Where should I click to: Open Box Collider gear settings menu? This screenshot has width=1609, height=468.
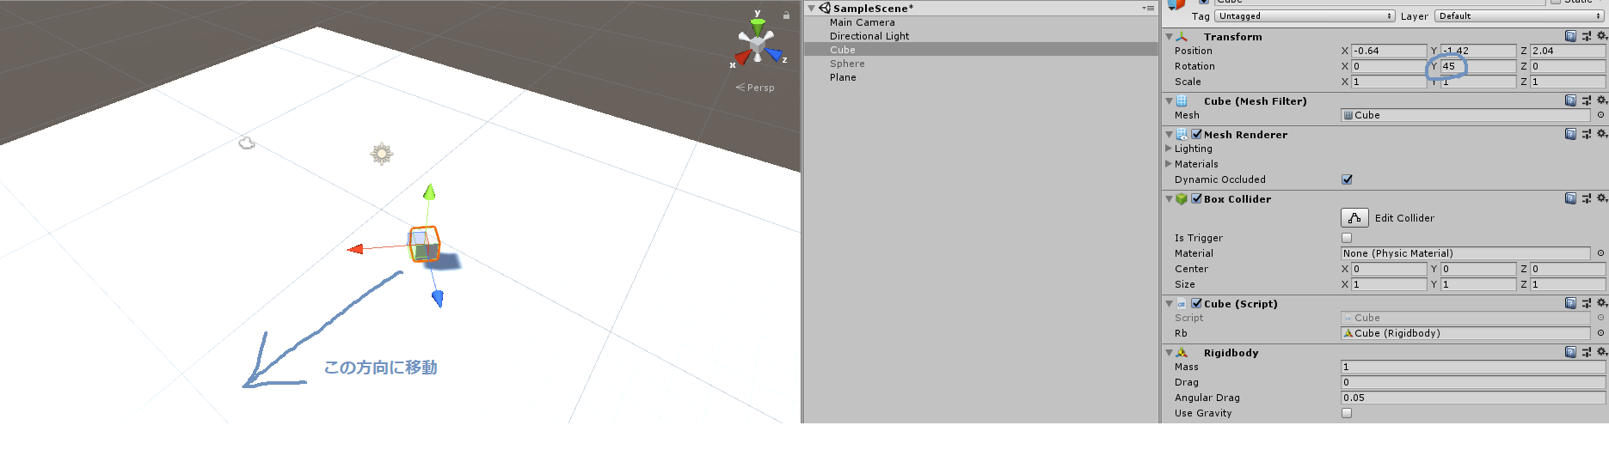tap(1601, 198)
